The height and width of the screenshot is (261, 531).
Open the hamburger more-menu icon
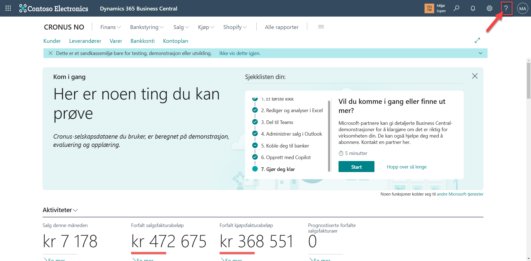point(321,27)
